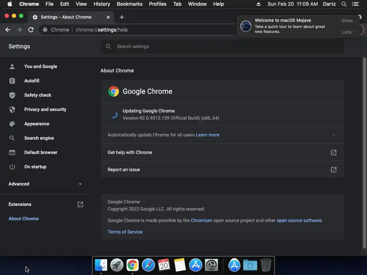This screenshot has width=367, height=275.
Task: Open Extensions via its external link icon
Action: click(x=80, y=204)
